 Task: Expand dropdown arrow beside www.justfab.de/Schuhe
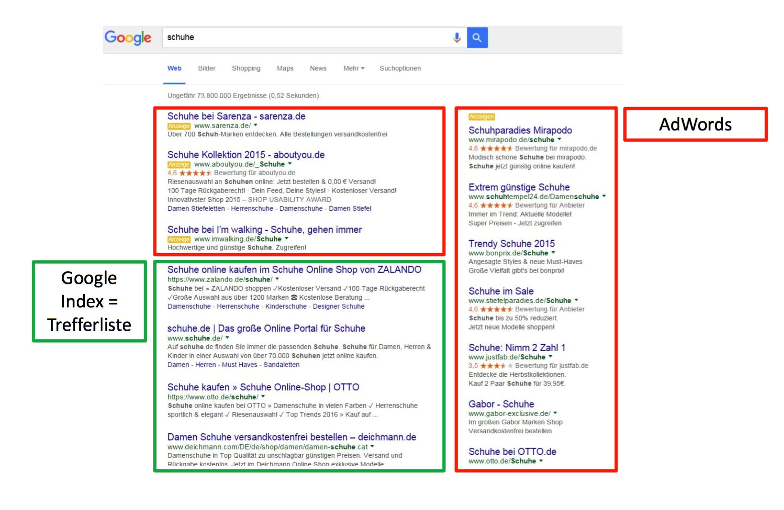click(551, 357)
